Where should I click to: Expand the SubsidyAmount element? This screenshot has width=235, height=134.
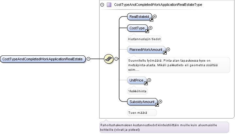160,101
